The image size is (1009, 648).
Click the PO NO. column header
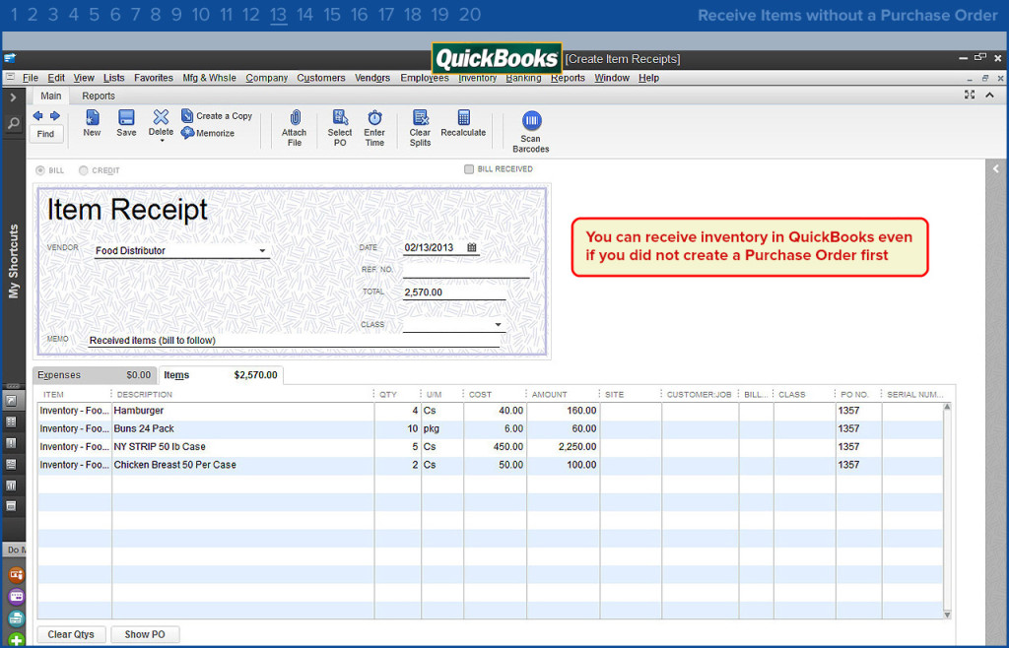click(x=854, y=395)
